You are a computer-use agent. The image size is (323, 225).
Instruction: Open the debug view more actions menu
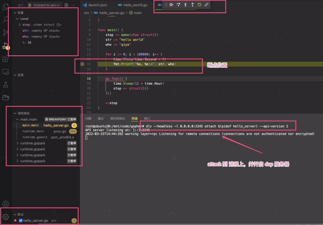(x=73, y=5)
